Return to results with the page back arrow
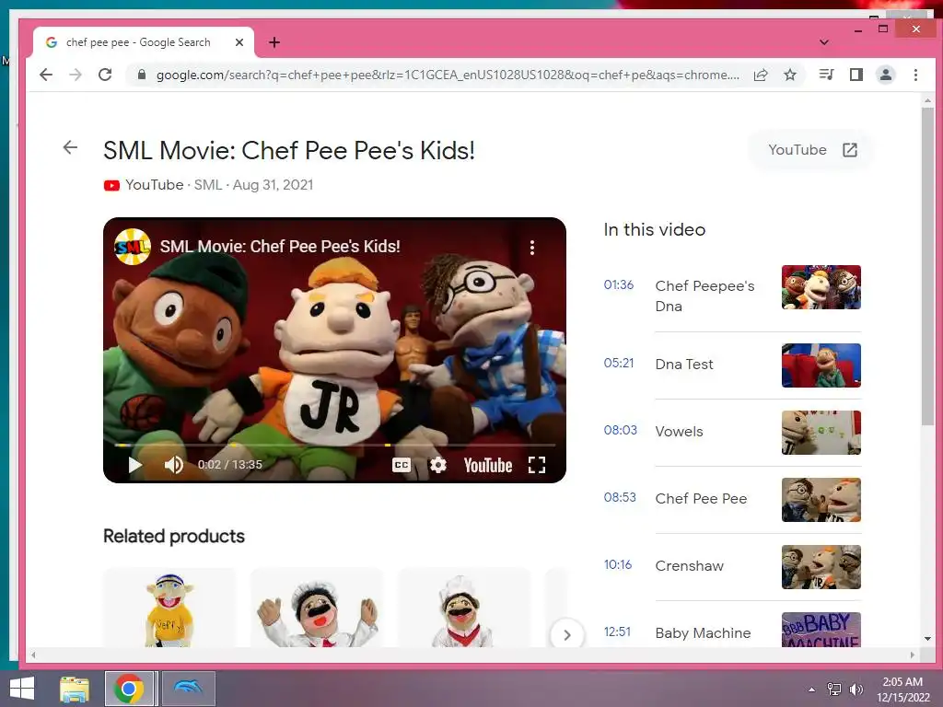The height and width of the screenshot is (707, 943). [70, 147]
